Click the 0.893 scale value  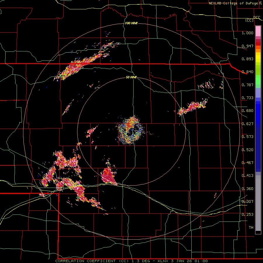pyautogui.click(x=248, y=59)
